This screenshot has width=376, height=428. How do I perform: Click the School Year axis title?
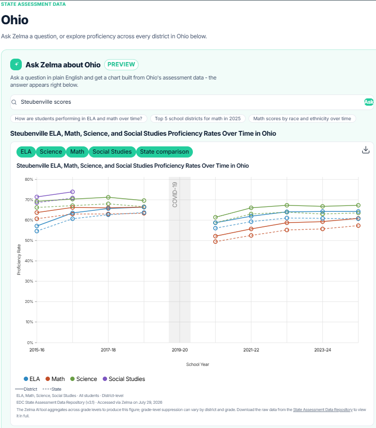[198, 365]
